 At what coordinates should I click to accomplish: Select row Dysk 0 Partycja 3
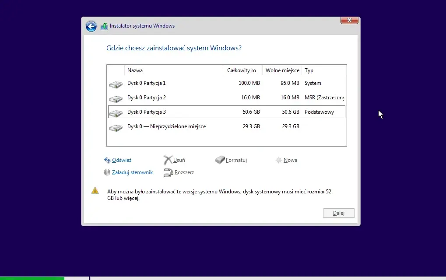coord(227,112)
